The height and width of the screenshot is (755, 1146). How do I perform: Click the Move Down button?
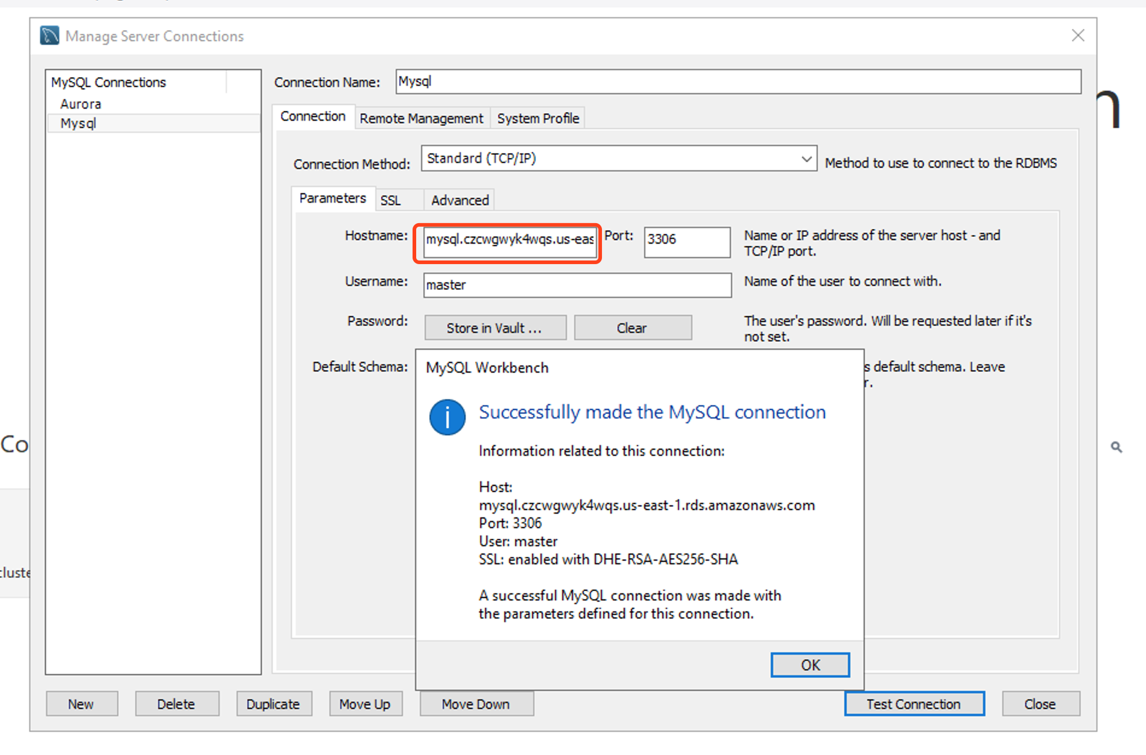476,704
